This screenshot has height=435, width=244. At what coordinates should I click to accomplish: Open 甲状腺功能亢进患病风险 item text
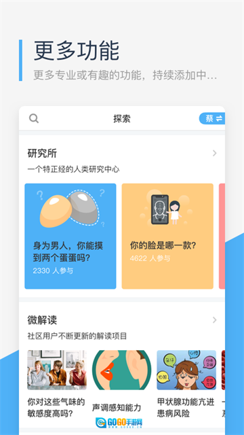tap(186, 408)
